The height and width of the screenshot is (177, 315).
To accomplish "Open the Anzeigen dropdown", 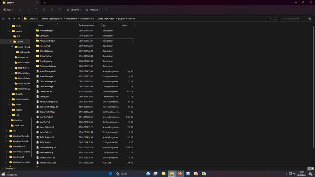I will 93,10.
